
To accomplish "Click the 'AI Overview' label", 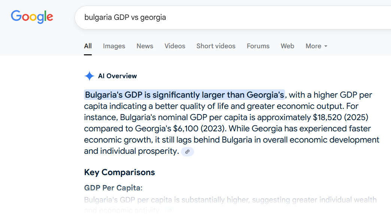I will (117, 76).
